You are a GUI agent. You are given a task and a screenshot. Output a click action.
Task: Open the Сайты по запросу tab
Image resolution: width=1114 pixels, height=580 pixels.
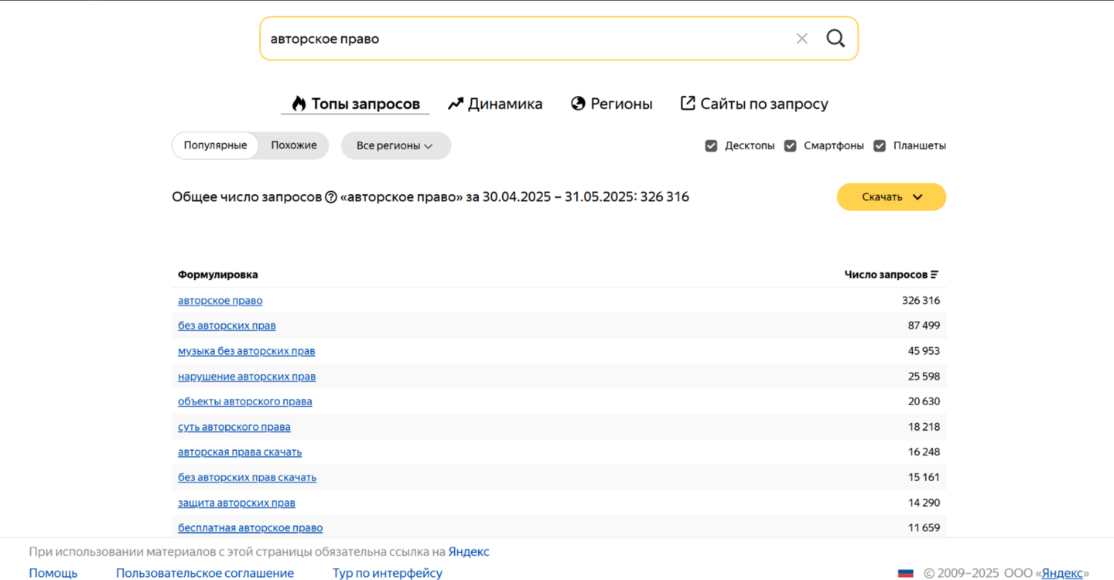point(754,104)
